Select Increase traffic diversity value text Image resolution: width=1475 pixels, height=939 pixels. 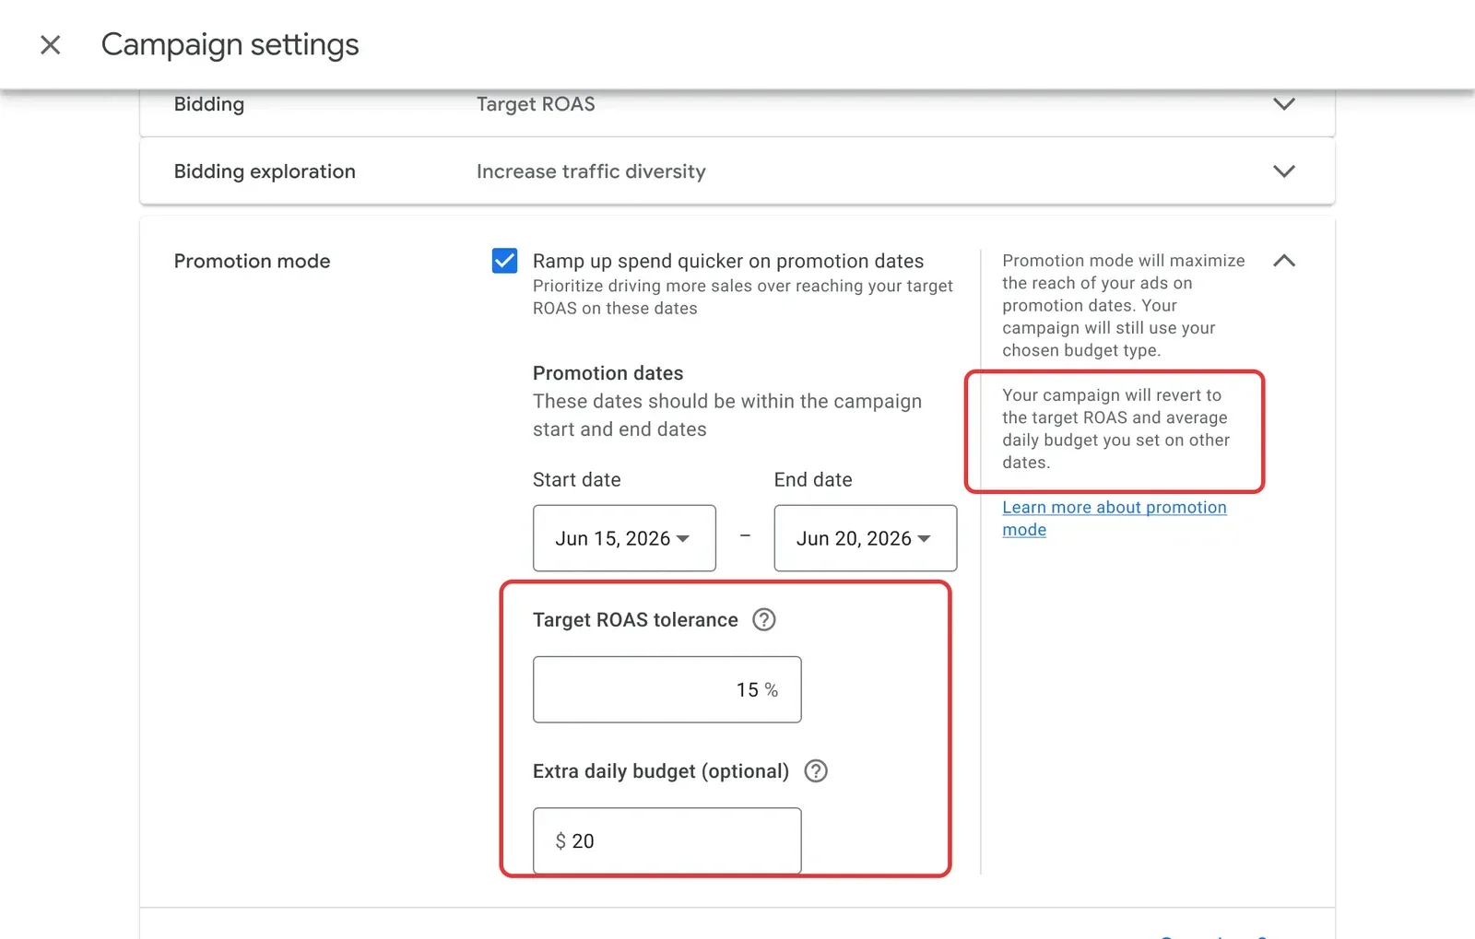[x=591, y=171]
